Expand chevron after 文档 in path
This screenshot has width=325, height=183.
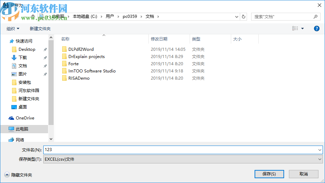coord(158,16)
